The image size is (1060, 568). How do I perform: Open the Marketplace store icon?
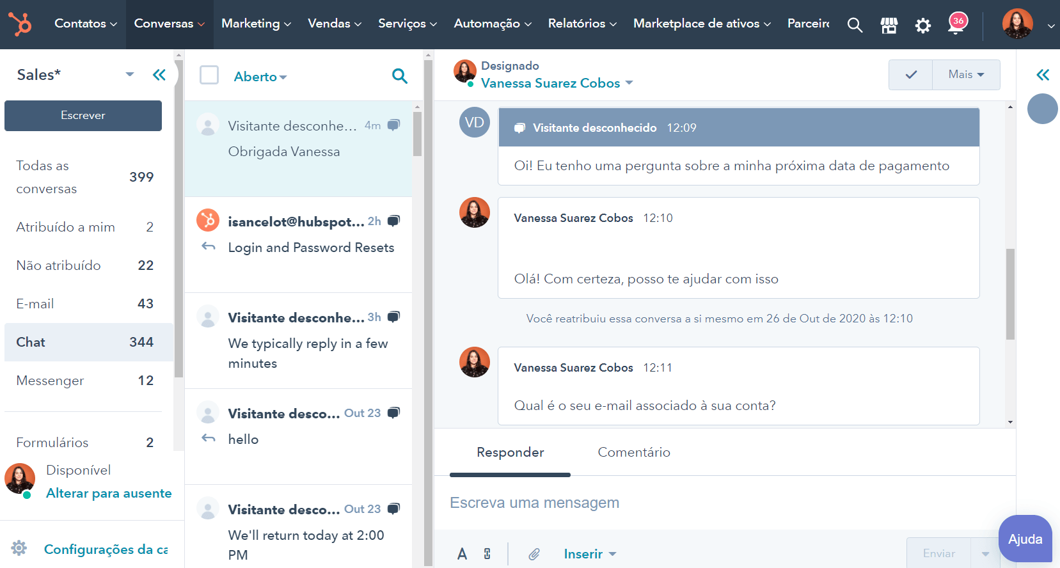pos(889,25)
